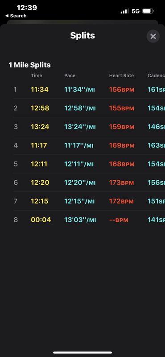Screen dimensions: 165x357
Task: Tap the 159BPM heart rate in split 3
Action: pyautogui.click(x=122, y=127)
